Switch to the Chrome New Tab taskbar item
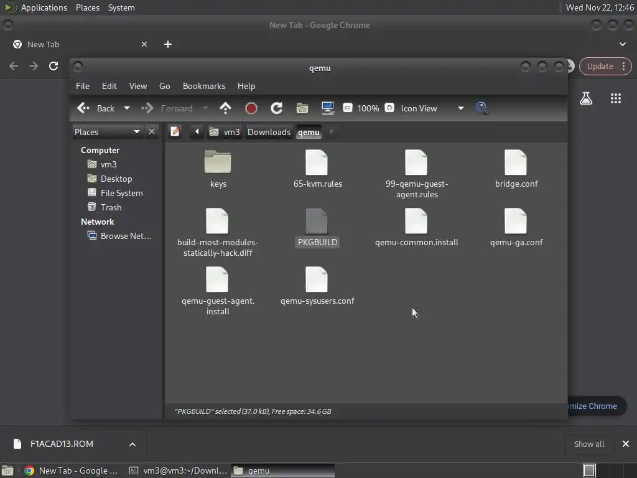The height and width of the screenshot is (478, 637). point(71,471)
